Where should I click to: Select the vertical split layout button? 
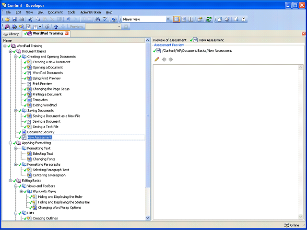(x=191, y=19)
